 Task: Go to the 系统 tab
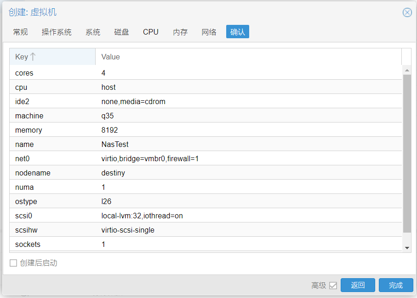coord(93,32)
